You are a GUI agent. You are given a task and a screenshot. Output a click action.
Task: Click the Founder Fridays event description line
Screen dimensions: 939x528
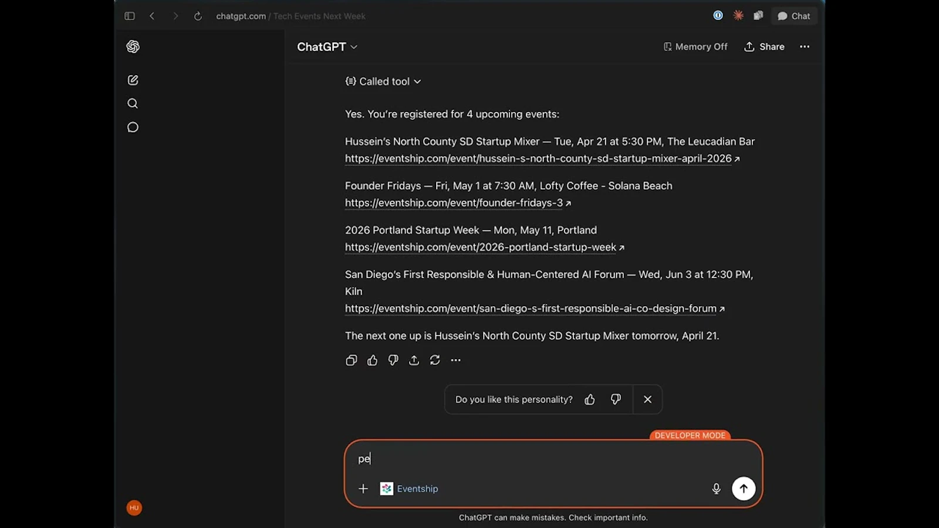[509, 186]
